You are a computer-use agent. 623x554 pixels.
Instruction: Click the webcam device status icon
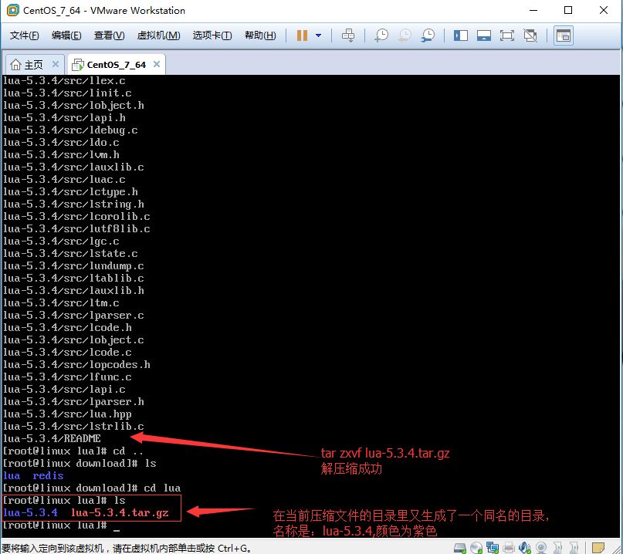click(x=540, y=548)
